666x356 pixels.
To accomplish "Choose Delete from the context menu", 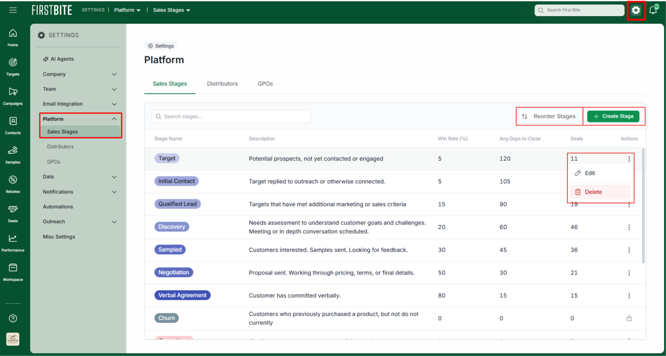I will tap(600, 192).
